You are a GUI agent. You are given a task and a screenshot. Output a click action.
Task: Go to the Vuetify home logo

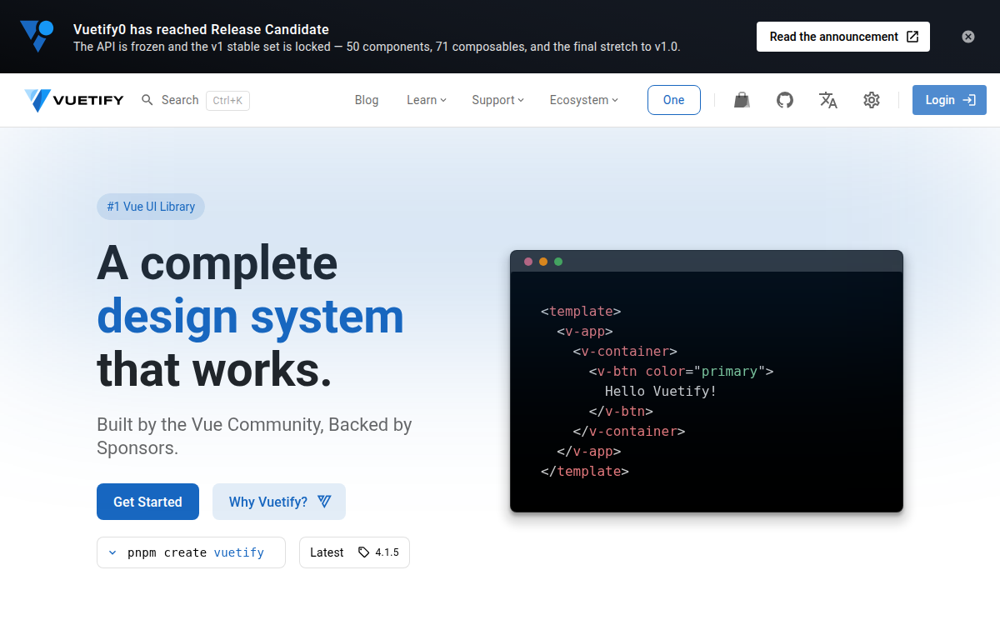pyautogui.click(x=74, y=100)
